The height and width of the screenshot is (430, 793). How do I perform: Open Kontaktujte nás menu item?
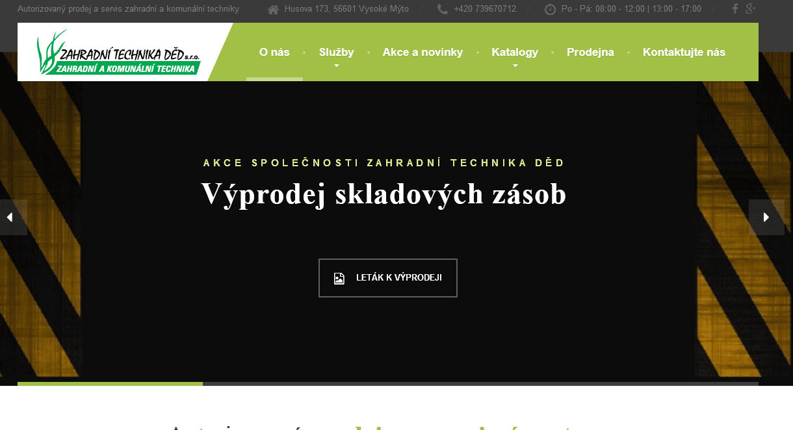pos(684,52)
